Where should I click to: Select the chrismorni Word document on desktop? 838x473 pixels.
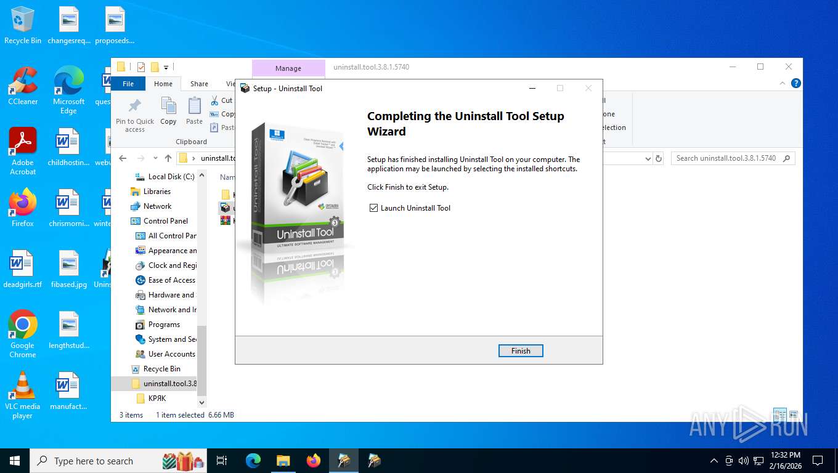pyautogui.click(x=68, y=209)
